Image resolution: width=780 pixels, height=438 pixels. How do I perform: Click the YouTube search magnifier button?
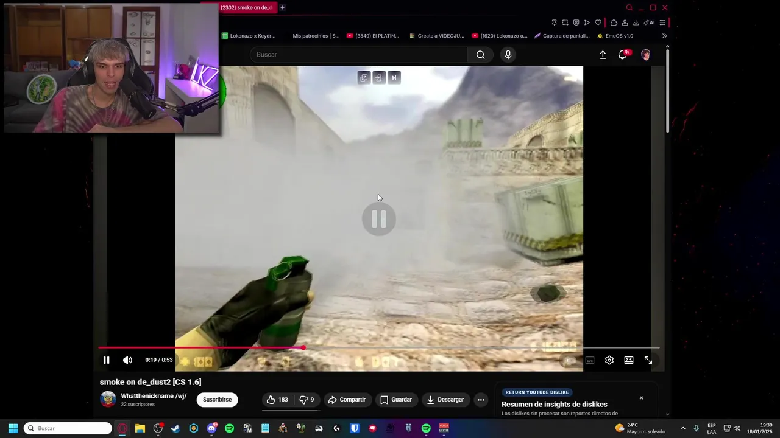tap(481, 55)
